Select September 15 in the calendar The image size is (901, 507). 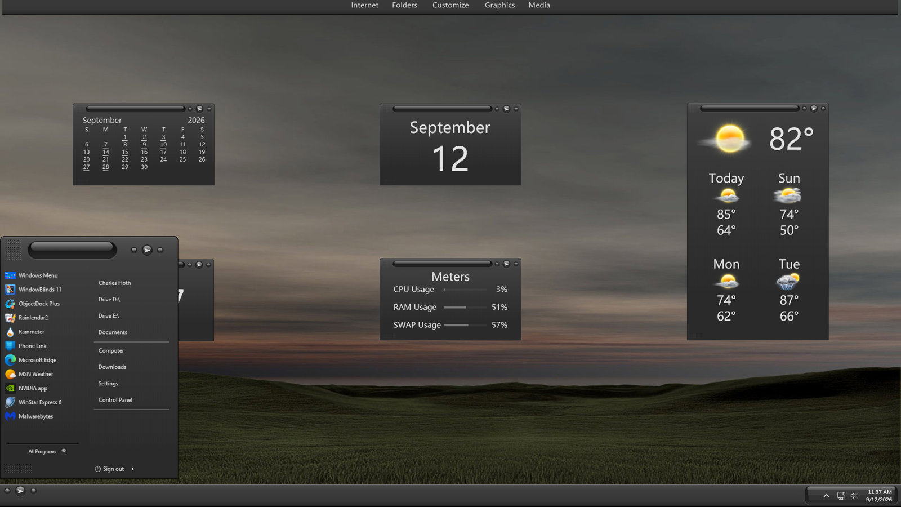pyautogui.click(x=125, y=152)
